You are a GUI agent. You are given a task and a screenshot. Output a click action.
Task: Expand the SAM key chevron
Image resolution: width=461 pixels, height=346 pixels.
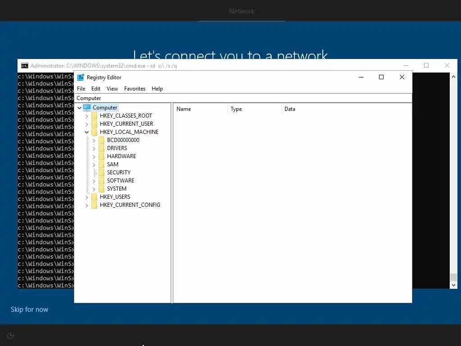pyautogui.click(x=94, y=164)
